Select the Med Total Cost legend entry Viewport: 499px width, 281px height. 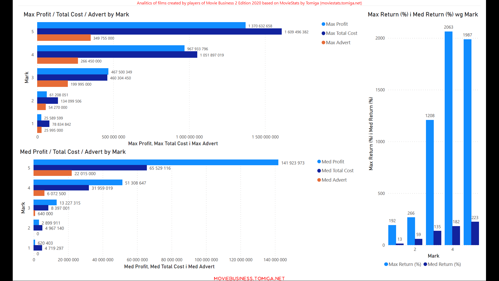tap(337, 171)
